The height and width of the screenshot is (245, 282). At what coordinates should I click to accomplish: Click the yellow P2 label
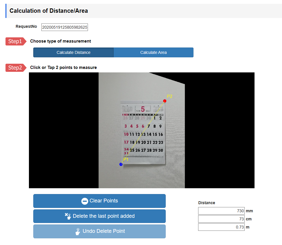point(169,96)
